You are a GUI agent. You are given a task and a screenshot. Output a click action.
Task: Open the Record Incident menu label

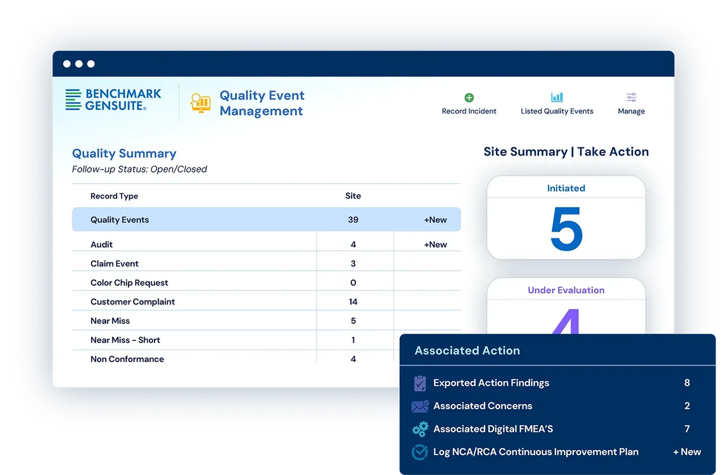[469, 111]
